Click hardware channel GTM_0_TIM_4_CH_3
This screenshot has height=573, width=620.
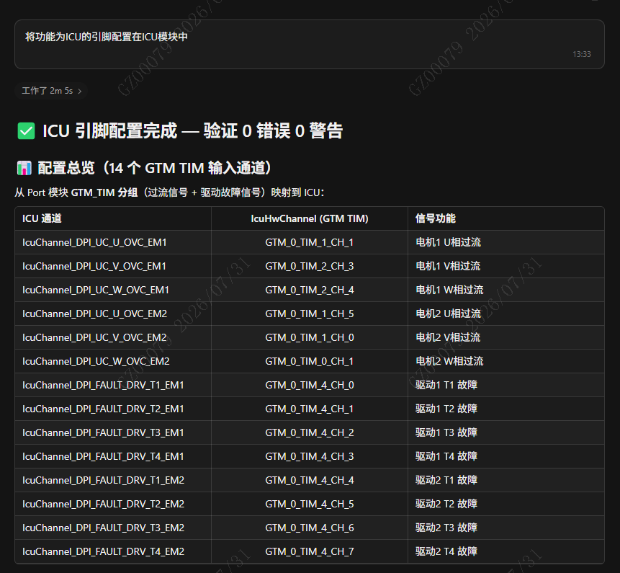(310, 456)
